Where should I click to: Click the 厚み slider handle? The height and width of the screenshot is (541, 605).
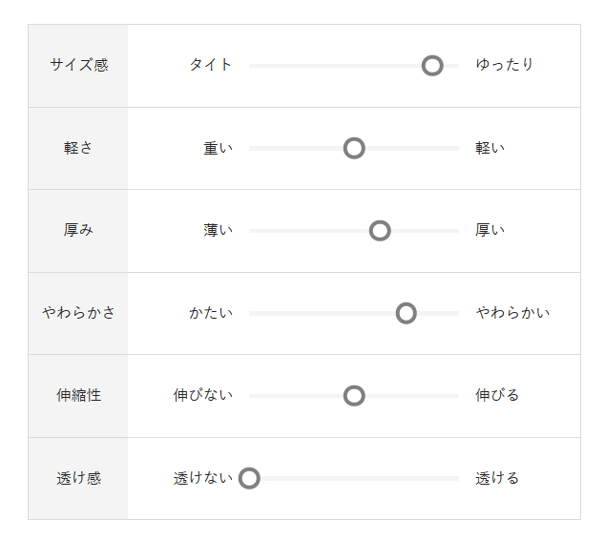click(x=380, y=230)
